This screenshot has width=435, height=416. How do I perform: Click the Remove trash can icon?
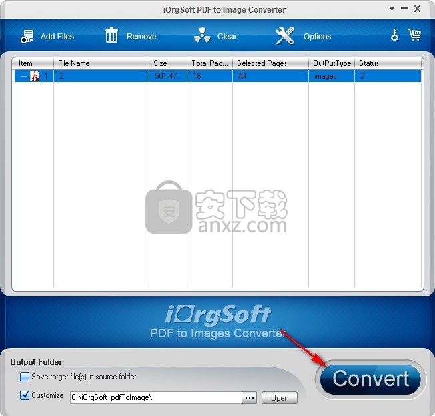[x=111, y=35]
